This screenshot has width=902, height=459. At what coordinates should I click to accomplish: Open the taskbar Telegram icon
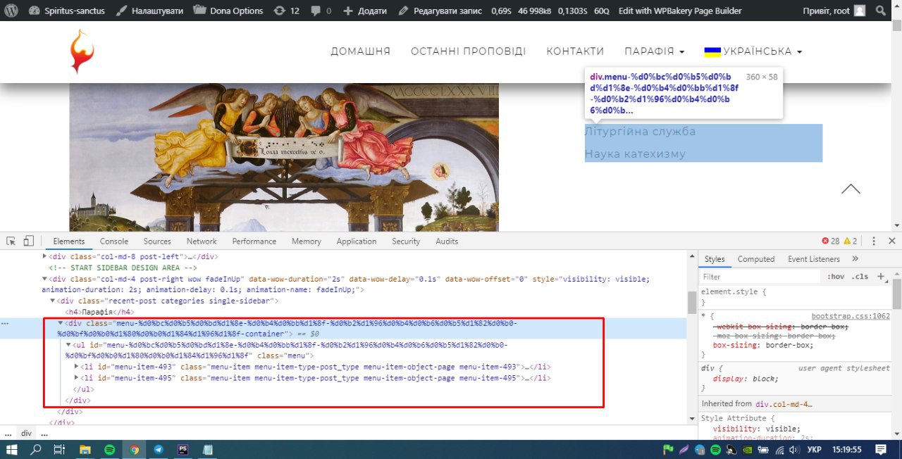click(x=158, y=449)
